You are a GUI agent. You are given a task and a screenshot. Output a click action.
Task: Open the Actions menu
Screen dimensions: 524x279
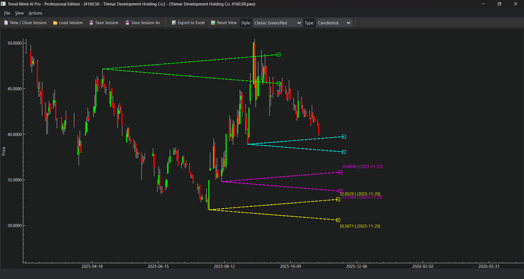point(35,13)
